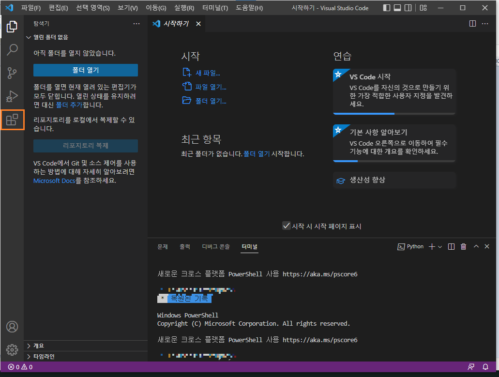Open the 이동(G) menu
This screenshot has height=377, width=499.
pos(156,8)
